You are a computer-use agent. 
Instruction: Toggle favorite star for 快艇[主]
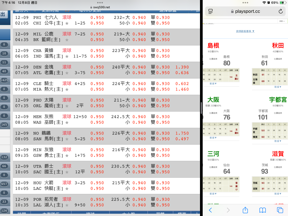67,189
